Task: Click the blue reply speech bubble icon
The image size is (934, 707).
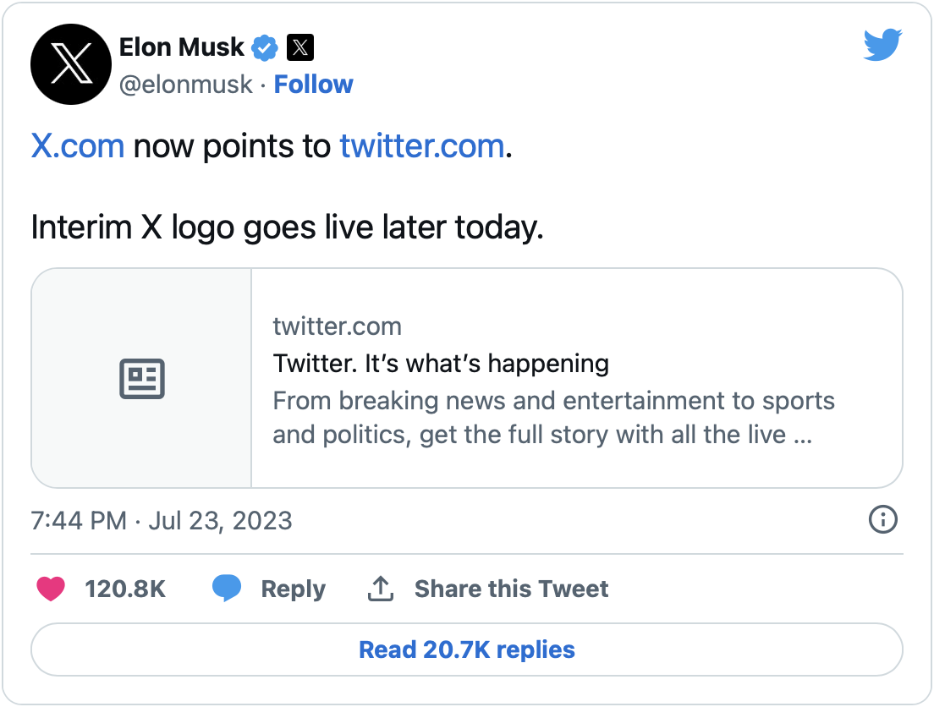Action: (227, 589)
